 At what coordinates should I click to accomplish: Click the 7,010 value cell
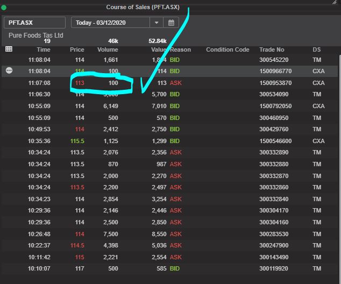pyautogui.click(x=159, y=106)
